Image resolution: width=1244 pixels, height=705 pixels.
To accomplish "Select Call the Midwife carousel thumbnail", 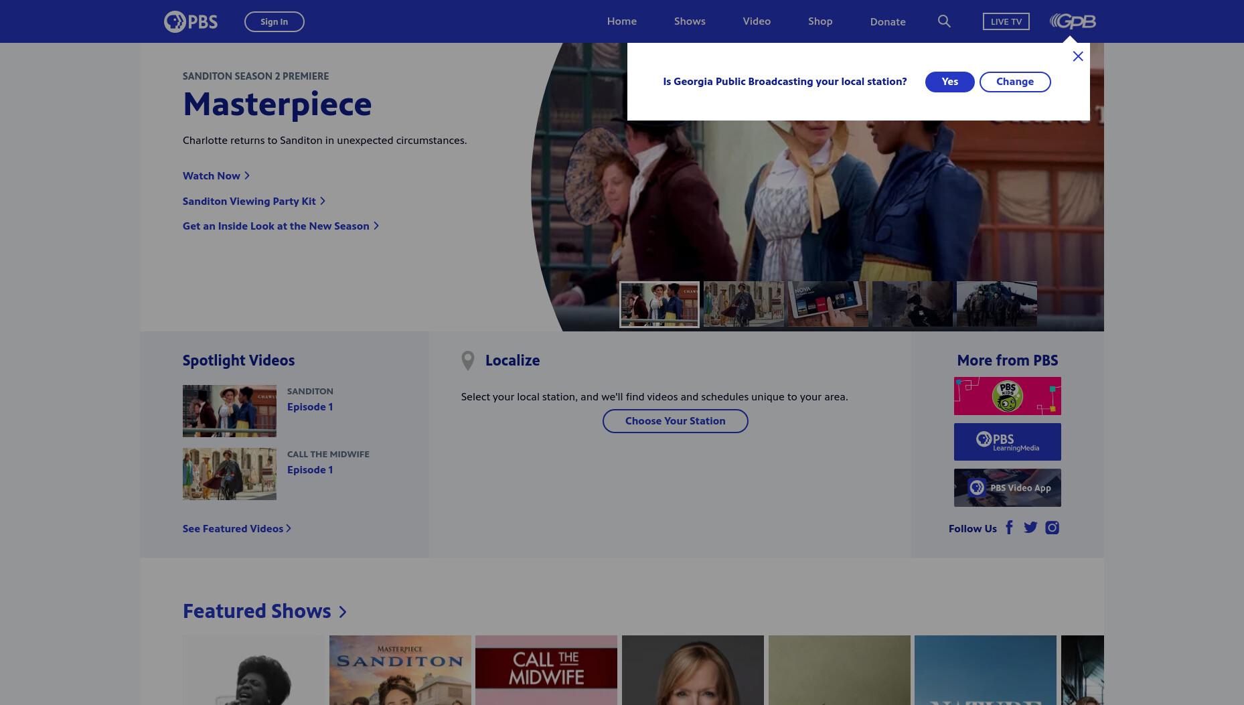I will pos(744,305).
